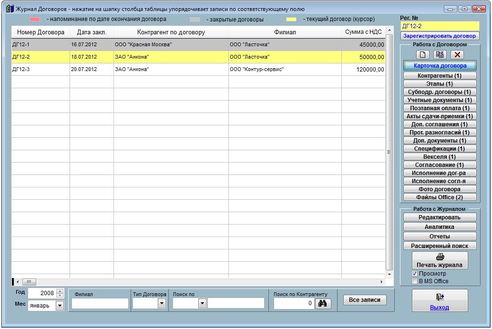Screen dimensions: 492x329
Task: Click the journal book icon in title bar
Action: click(x=10, y=9)
